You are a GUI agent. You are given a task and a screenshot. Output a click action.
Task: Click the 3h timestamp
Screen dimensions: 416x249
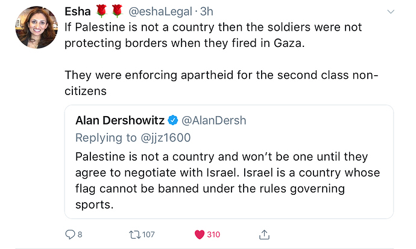pos(206,11)
